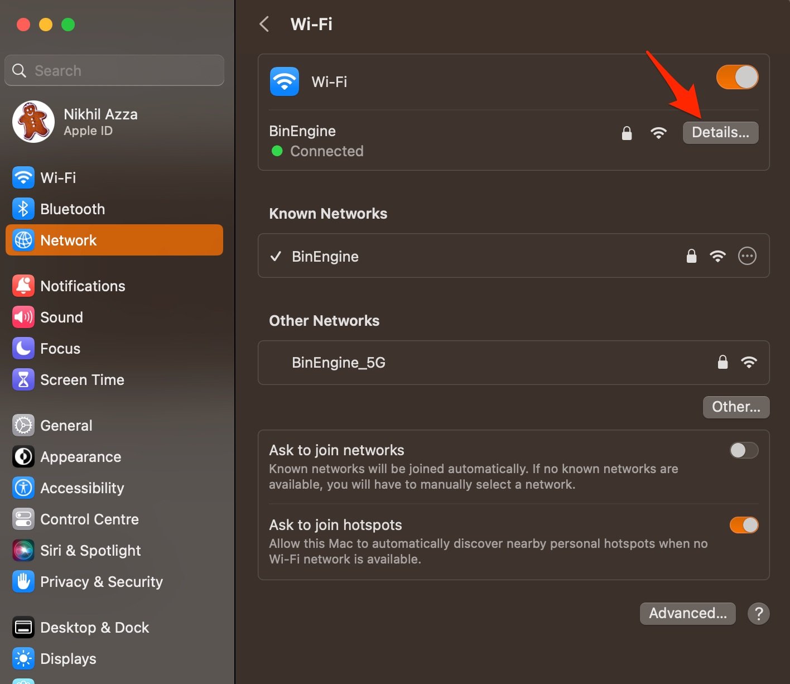Open the BinEngine more options menu

coord(747,256)
